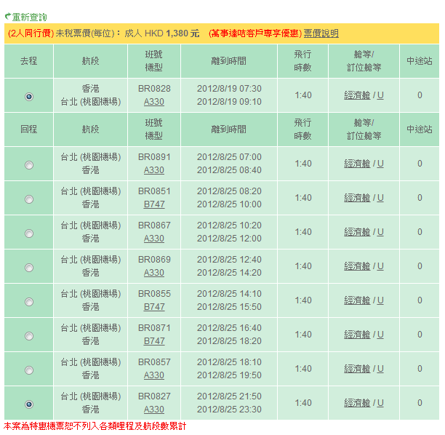The width and height of the screenshot is (445, 435).
Task: Choose return flight BR0851 radio button
Action: point(29,199)
